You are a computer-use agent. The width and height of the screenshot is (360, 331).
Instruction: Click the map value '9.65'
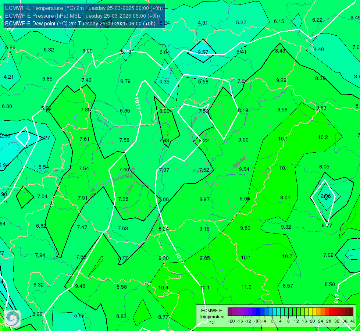tap(245, 199)
